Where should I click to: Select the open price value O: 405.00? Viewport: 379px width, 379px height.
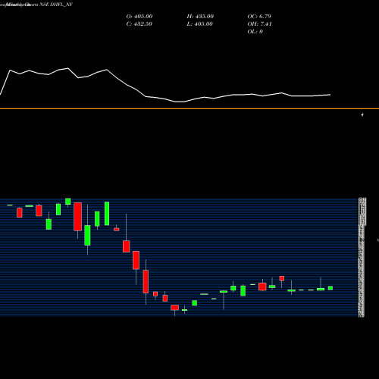tap(139, 17)
